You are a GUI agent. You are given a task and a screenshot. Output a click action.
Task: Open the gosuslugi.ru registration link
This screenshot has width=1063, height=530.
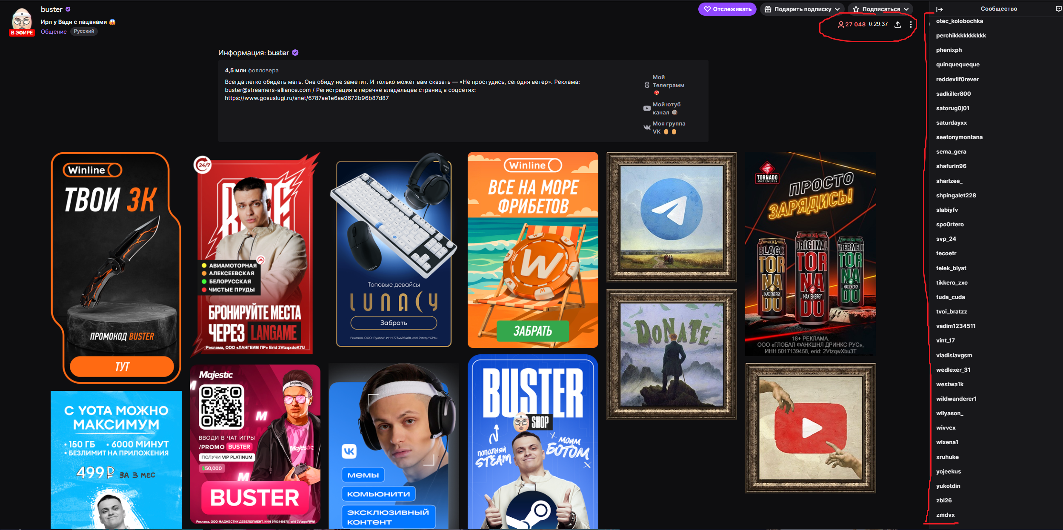pyautogui.click(x=307, y=98)
